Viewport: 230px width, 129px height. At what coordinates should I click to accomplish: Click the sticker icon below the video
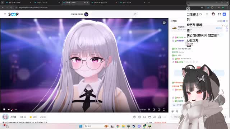(x=144, y=117)
